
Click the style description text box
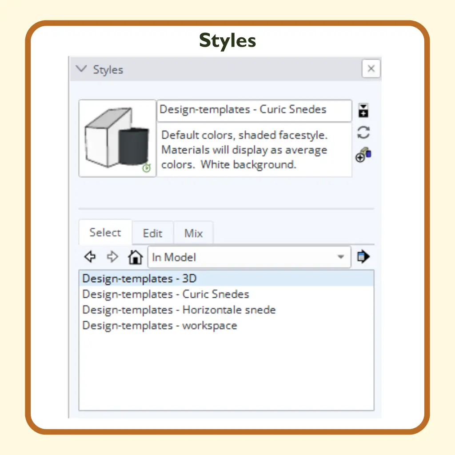[x=255, y=150]
